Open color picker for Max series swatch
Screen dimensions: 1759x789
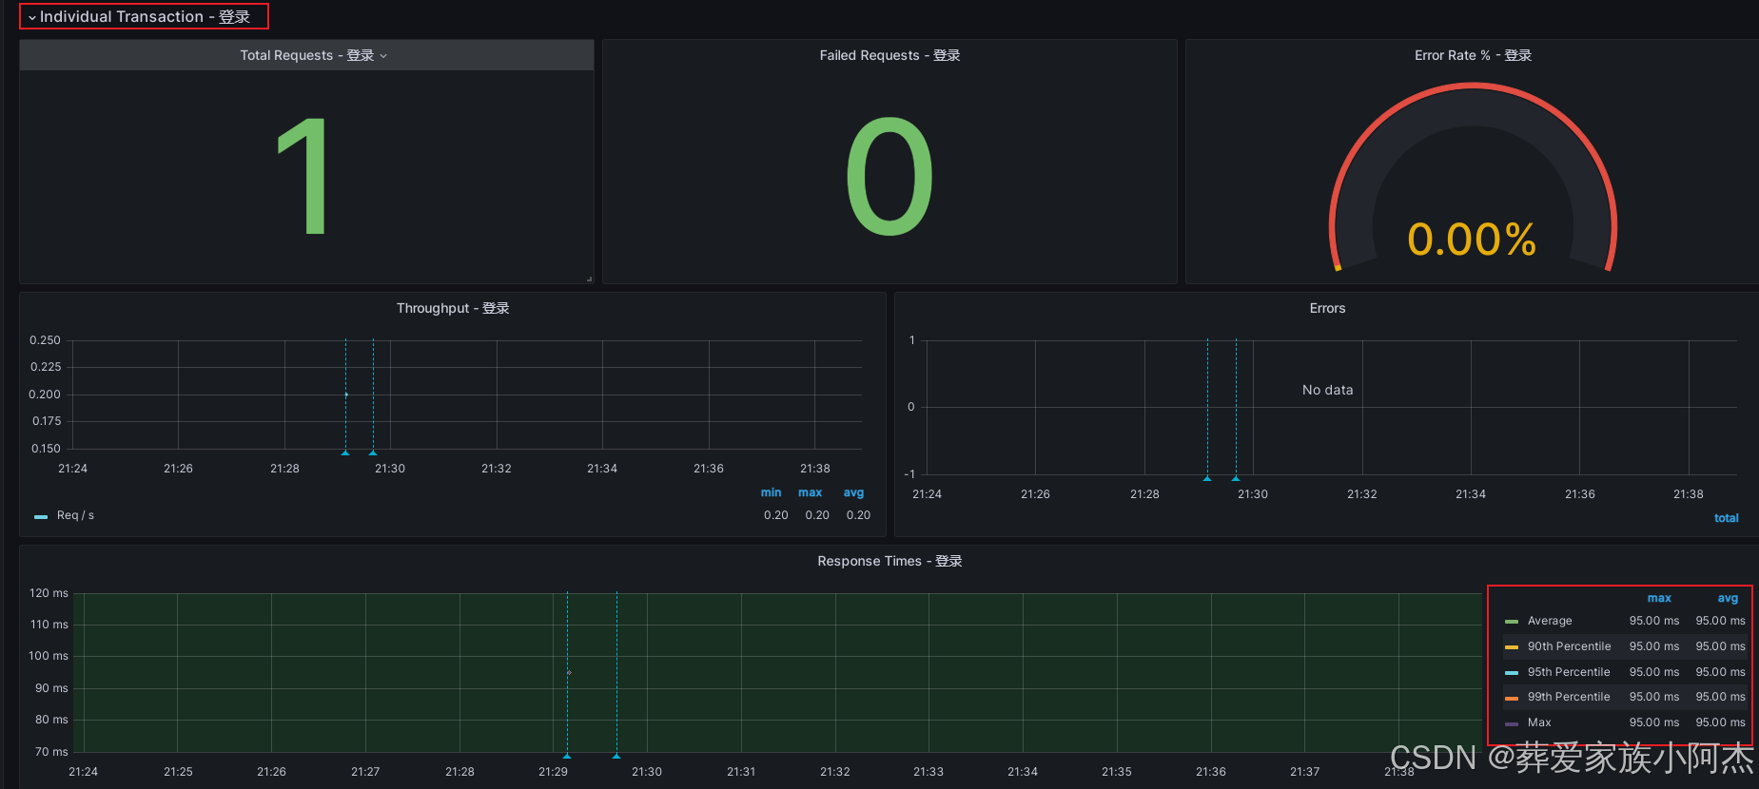pos(1512,723)
